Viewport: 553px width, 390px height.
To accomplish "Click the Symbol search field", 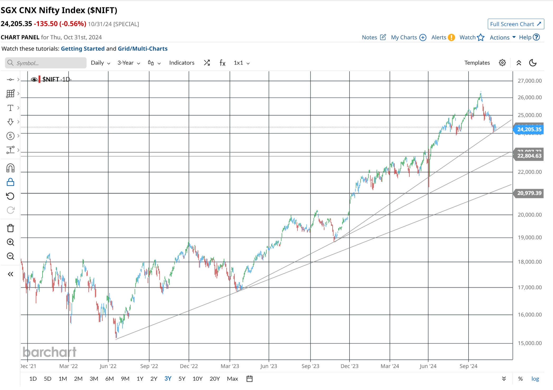I will pyautogui.click(x=46, y=63).
